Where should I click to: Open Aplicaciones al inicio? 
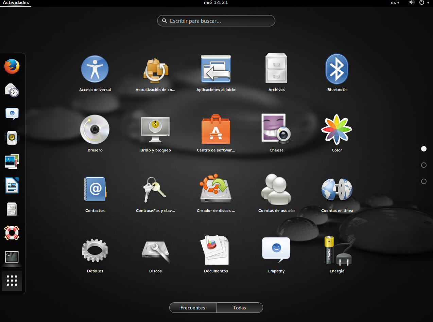pyautogui.click(x=216, y=69)
